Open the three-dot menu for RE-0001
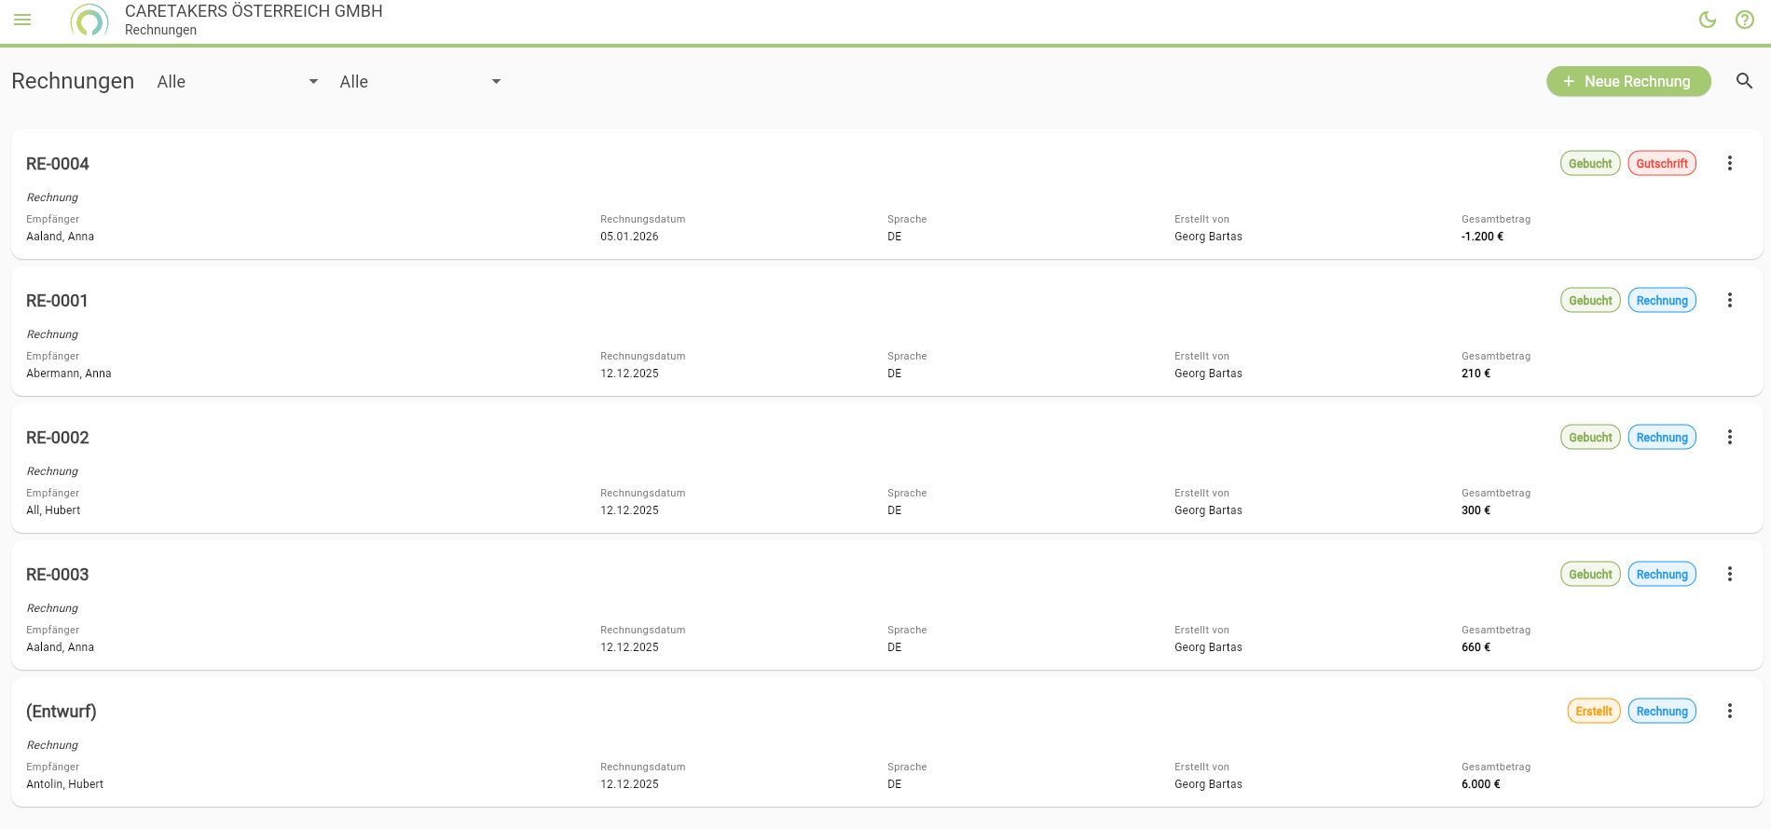 1730,300
